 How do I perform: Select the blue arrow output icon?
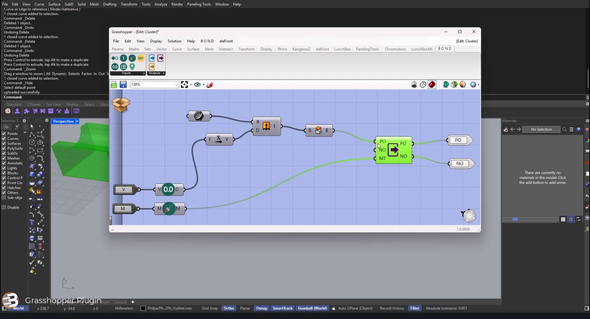pos(152,58)
